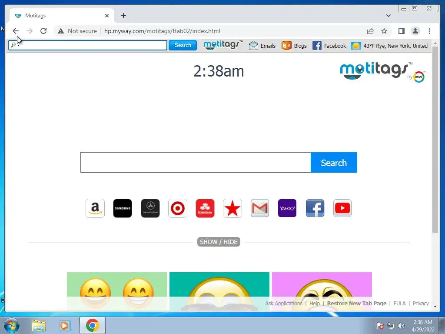Viewport: 445px width, 334px height.
Task: Open the Amazon shortcut icon
Action: [x=95, y=208]
